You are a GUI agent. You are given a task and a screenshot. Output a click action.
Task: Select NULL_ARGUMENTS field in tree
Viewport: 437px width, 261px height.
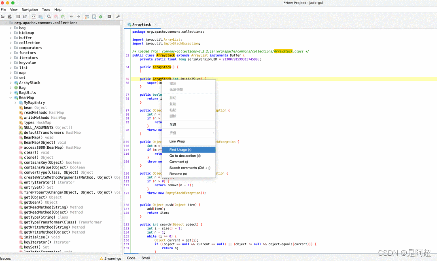[38, 128]
